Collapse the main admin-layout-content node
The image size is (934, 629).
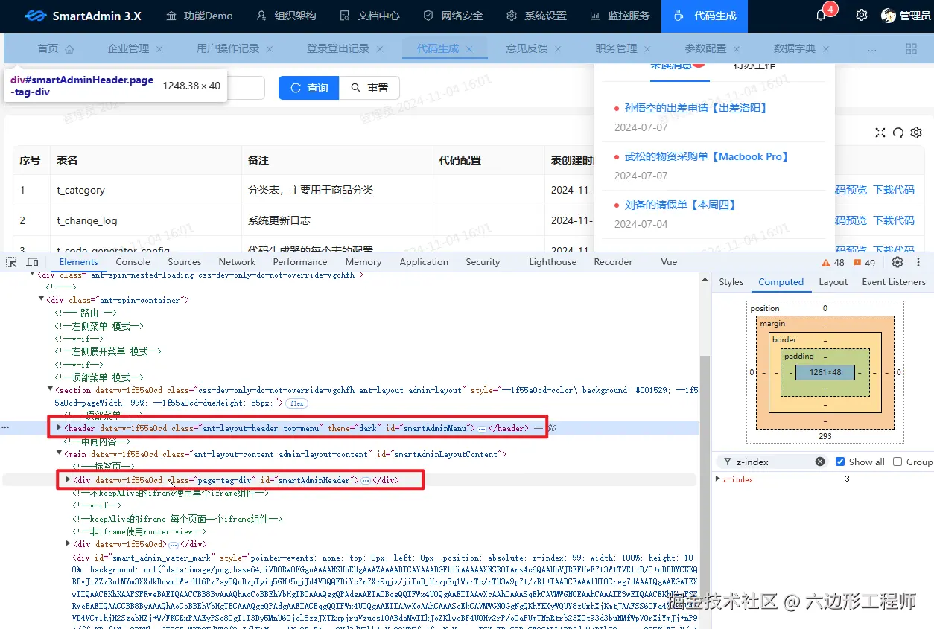click(60, 453)
